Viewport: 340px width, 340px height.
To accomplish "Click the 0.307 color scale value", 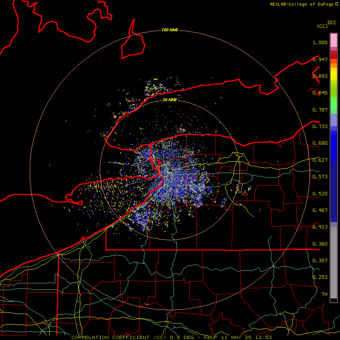I will 320,260.
